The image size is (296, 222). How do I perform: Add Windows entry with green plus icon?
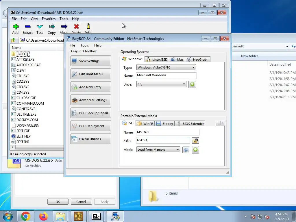click(x=192, y=84)
